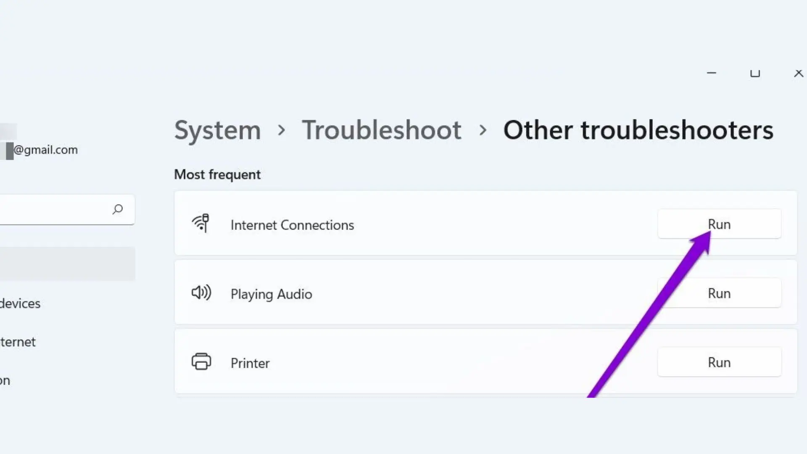The height and width of the screenshot is (454, 807).
Task: Run the Playing Audio troubleshooter
Action: (719, 293)
